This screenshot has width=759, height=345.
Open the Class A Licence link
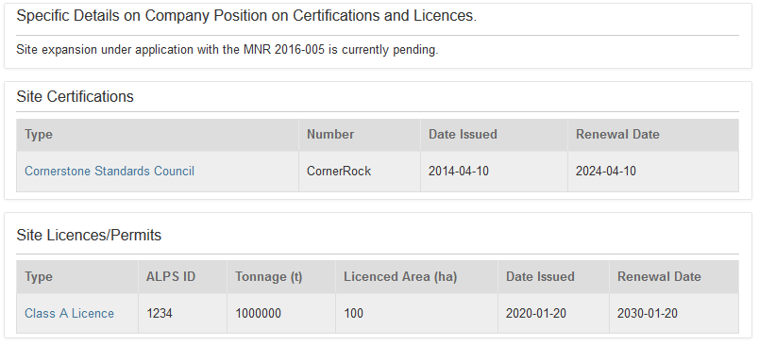pos(69,314)
